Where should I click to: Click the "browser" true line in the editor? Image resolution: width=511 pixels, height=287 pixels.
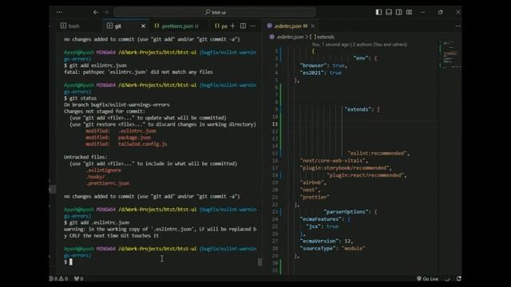(323, 65)
